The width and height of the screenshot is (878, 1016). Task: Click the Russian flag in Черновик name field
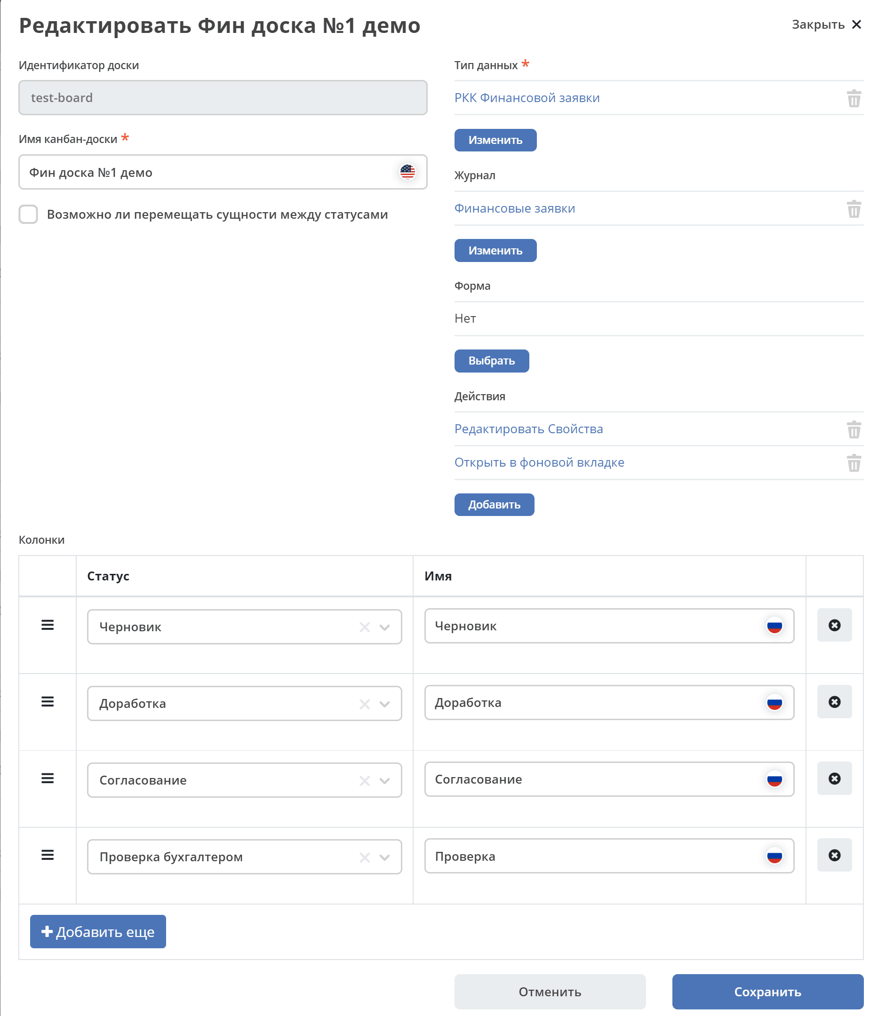coord(774,626)
